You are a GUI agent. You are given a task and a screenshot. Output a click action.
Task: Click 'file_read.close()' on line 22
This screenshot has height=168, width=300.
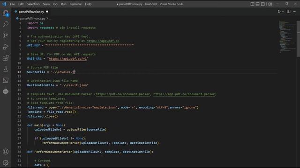click(42, 116)
